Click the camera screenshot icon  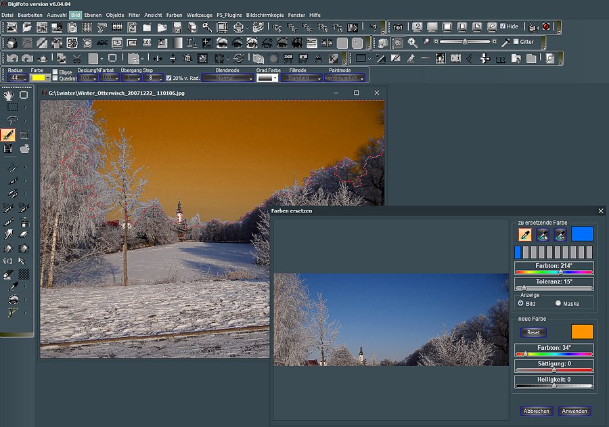coord(399,27)
